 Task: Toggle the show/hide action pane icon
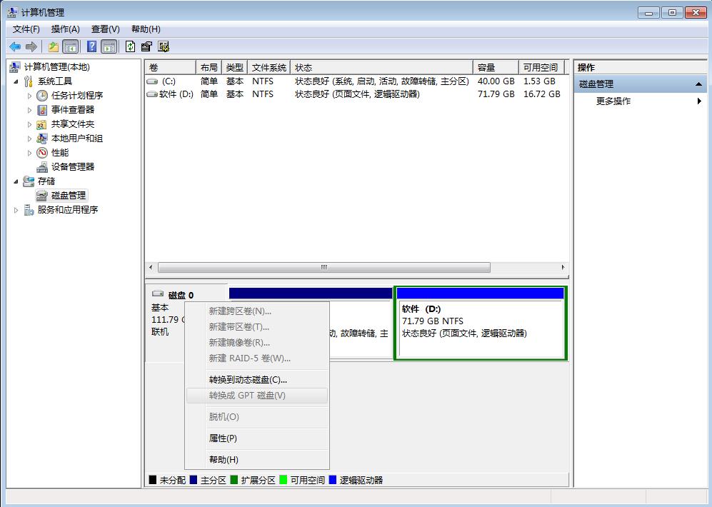tap(109, 46)
